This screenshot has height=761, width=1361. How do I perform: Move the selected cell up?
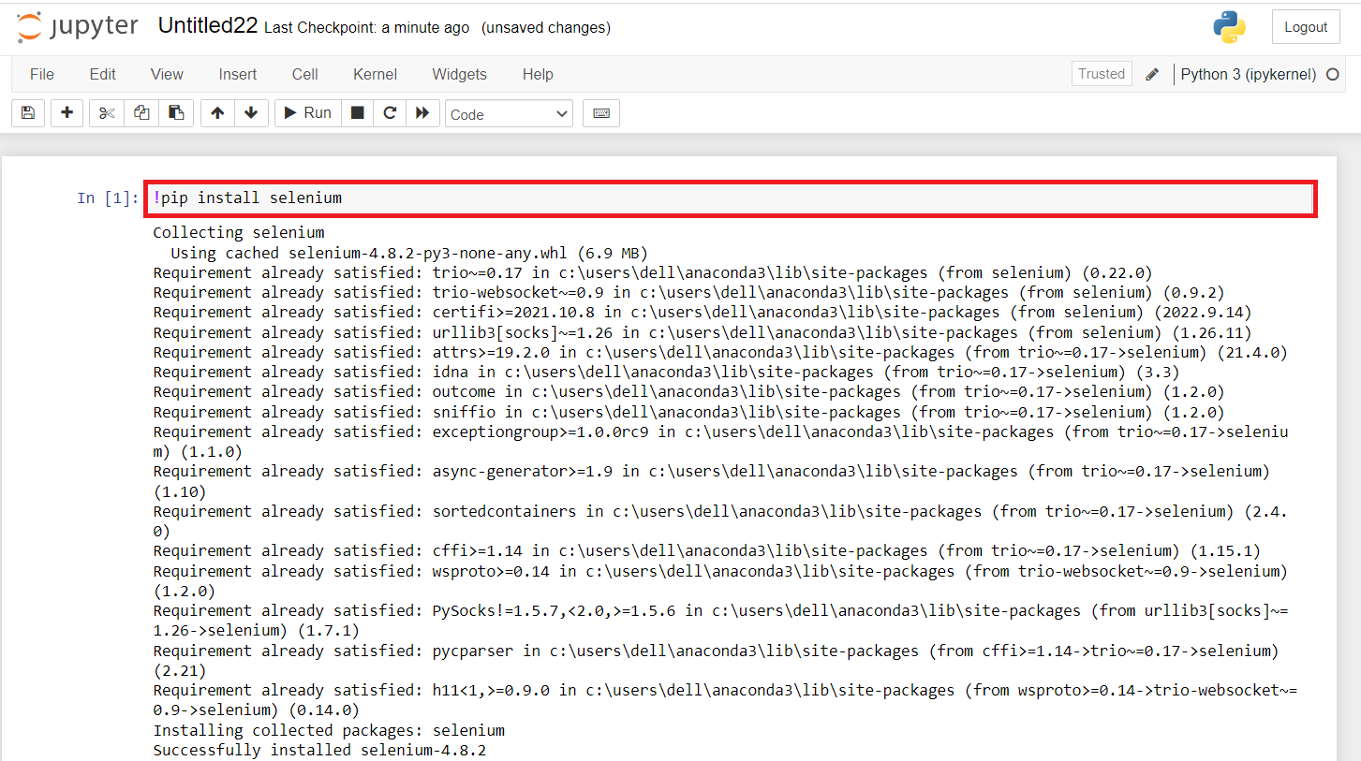tap(216, 112)
